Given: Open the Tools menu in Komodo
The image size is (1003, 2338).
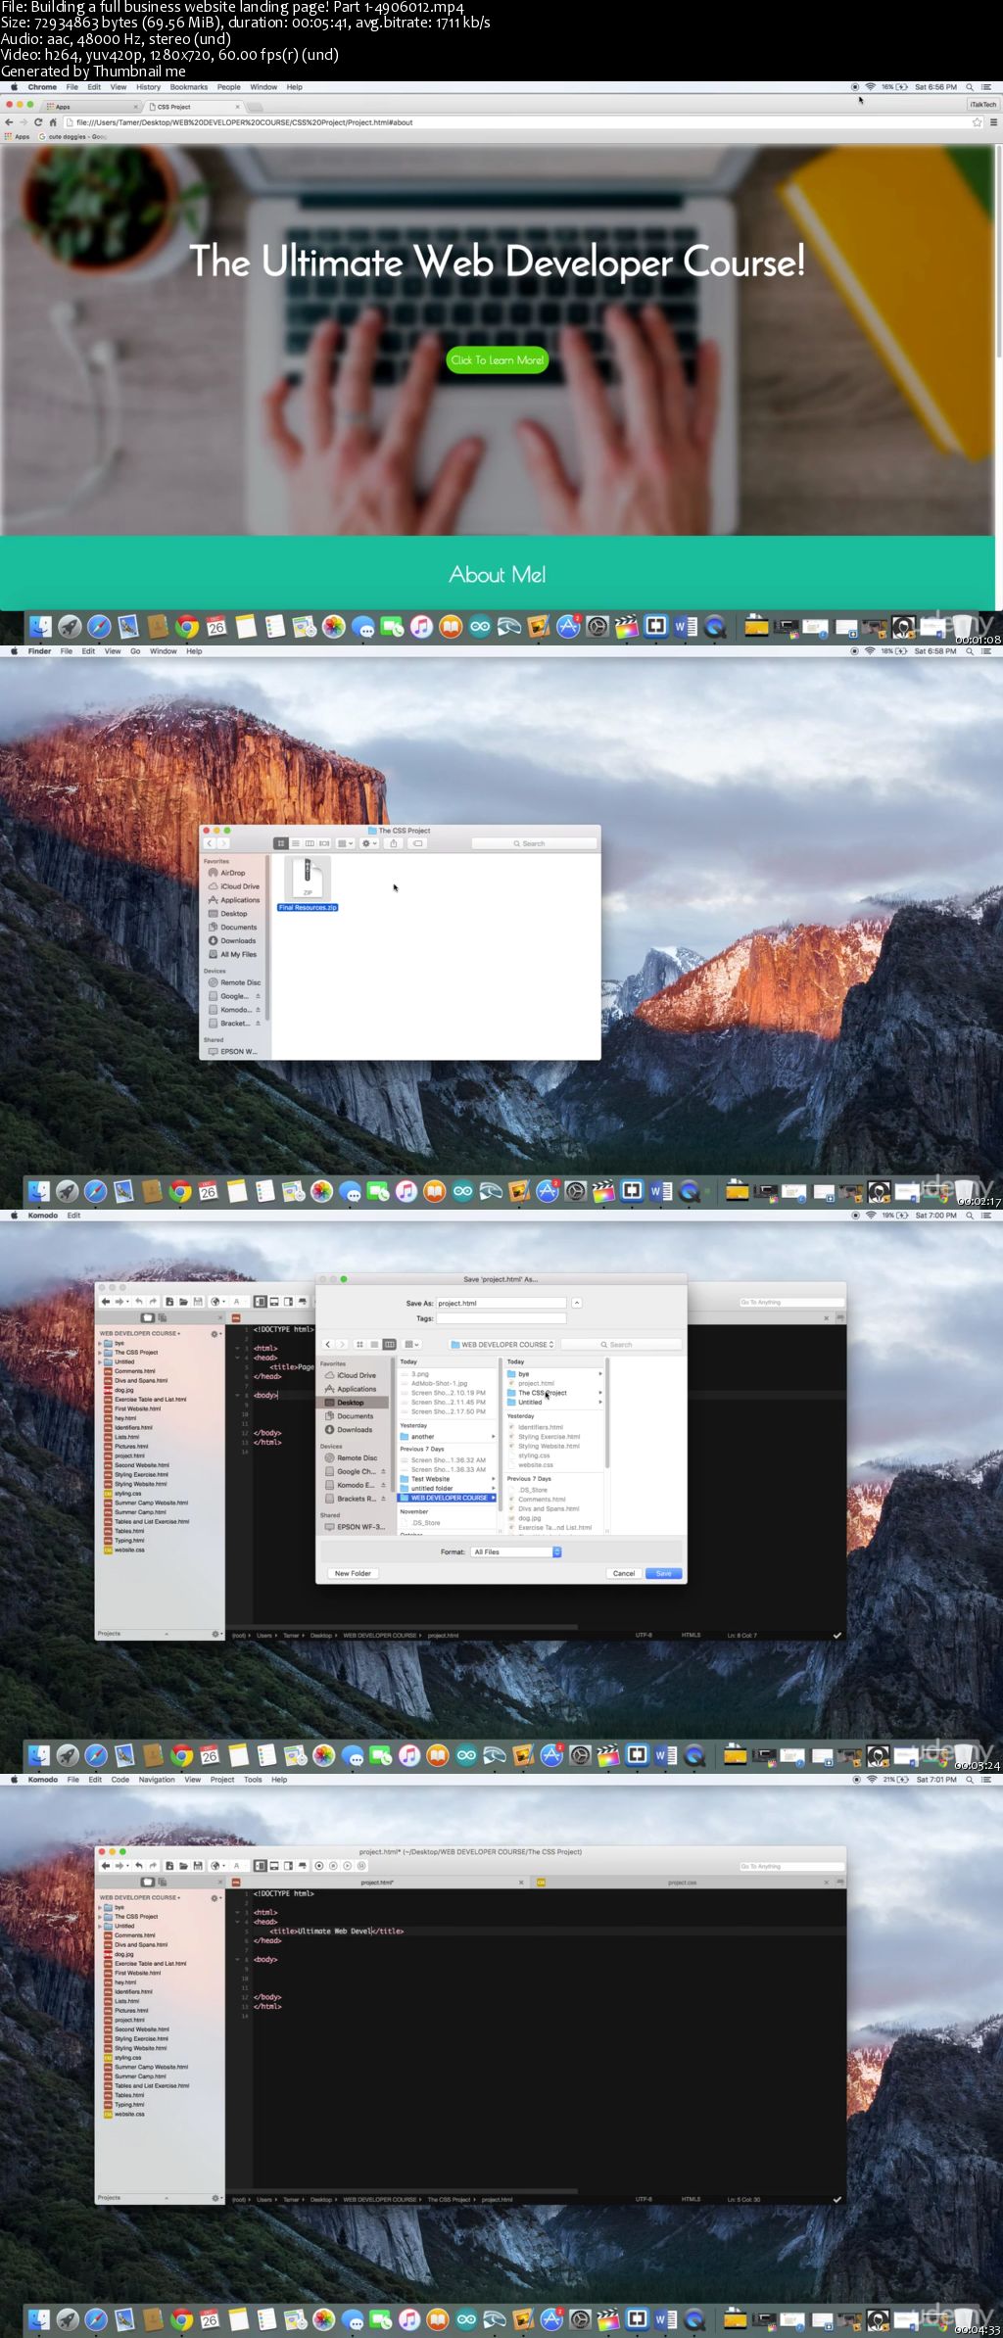Looking at the screenshot, I should point(253,1780).
